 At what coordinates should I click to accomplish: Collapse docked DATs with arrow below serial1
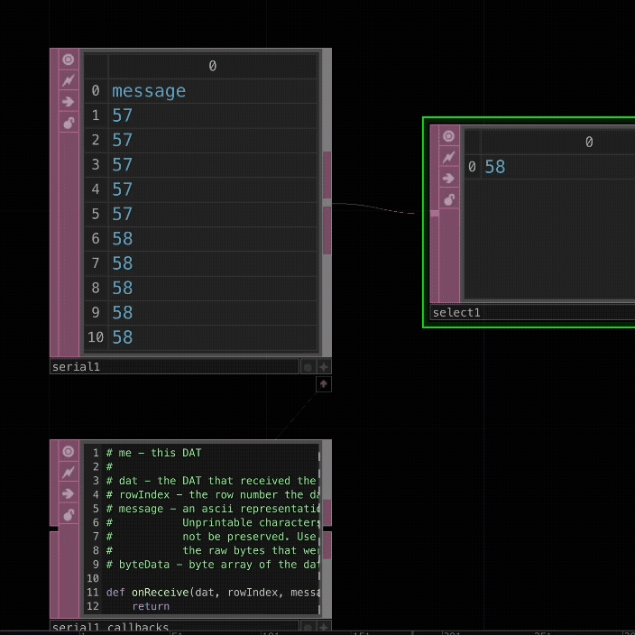[324, 384]
